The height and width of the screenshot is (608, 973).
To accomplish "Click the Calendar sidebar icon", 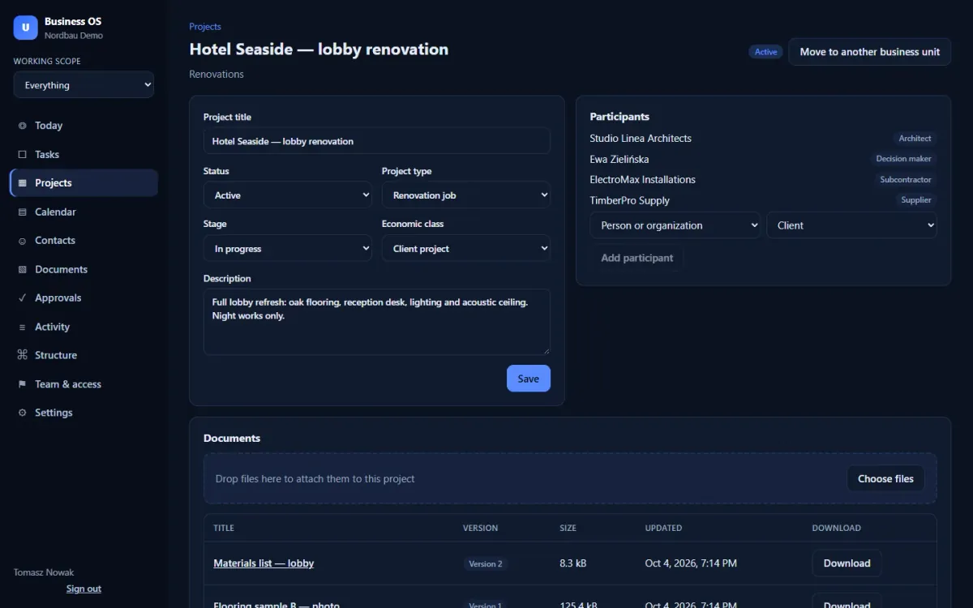I will pos(22,212).
